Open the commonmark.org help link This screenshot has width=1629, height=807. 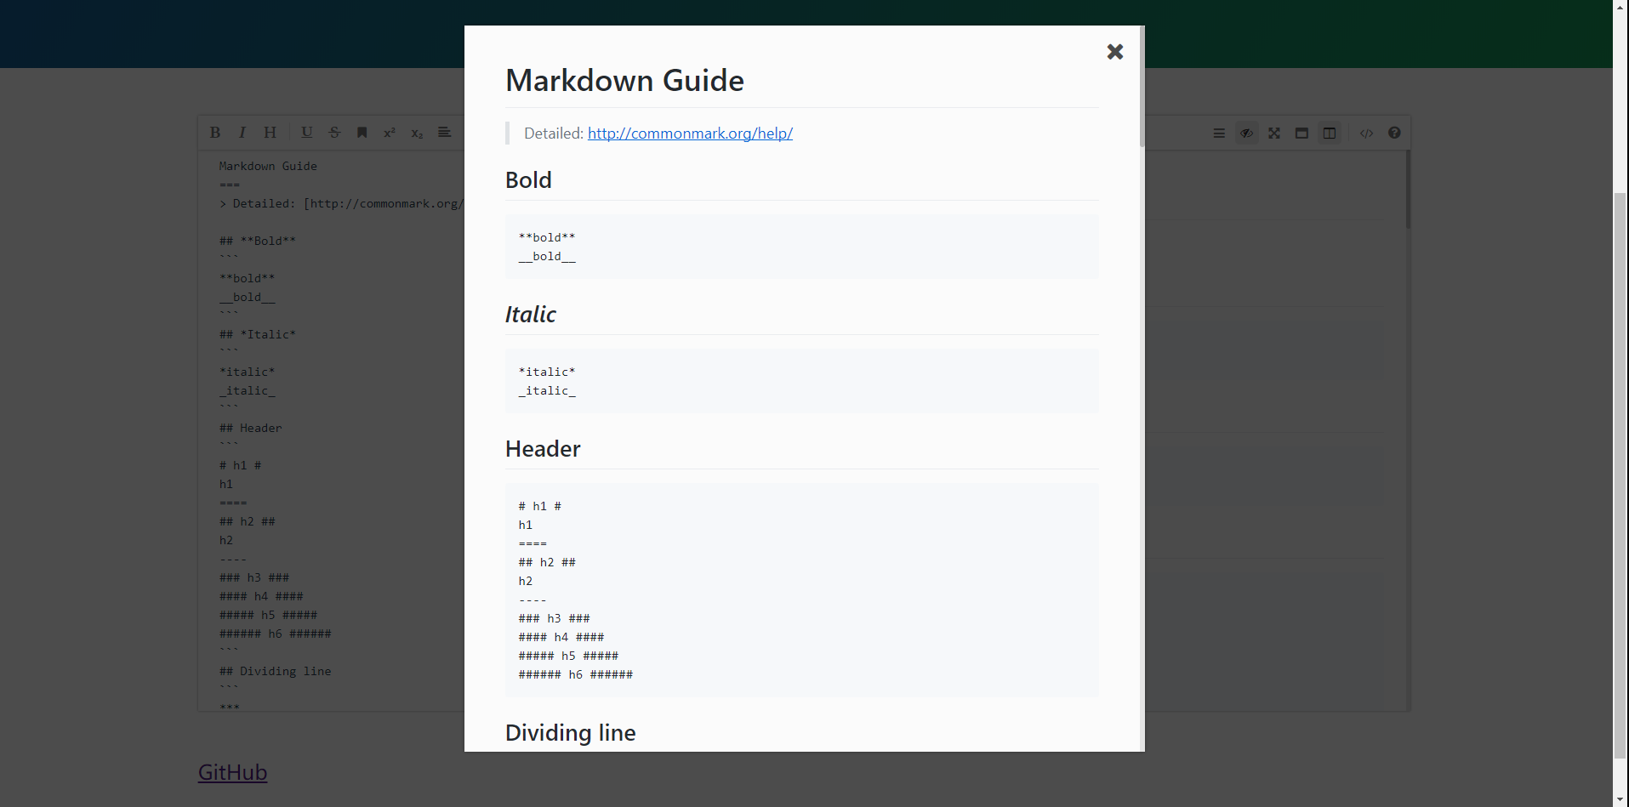(x=690, y=134)
